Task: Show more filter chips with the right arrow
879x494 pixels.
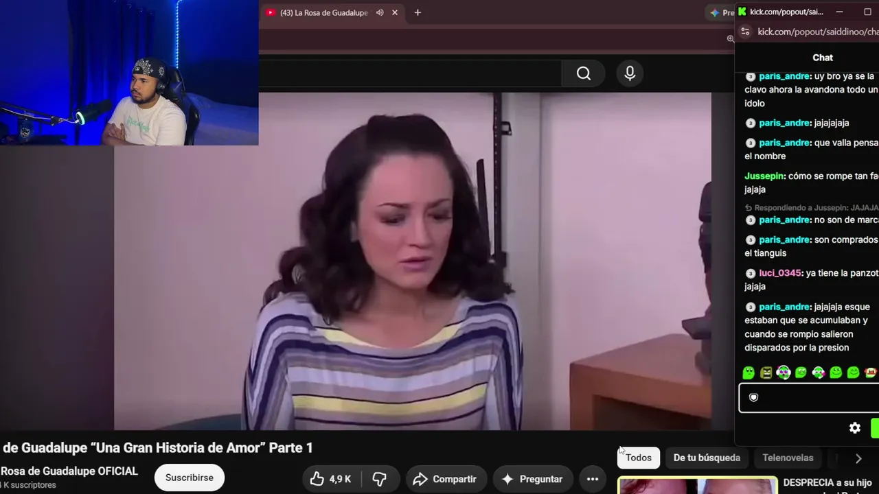Action: pyautogui.click(x=858, y=458)
